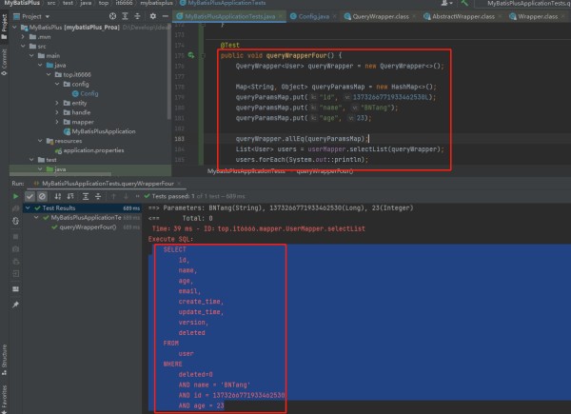Expand the entity package
The image size is (571, 414).
pos(57,103)
